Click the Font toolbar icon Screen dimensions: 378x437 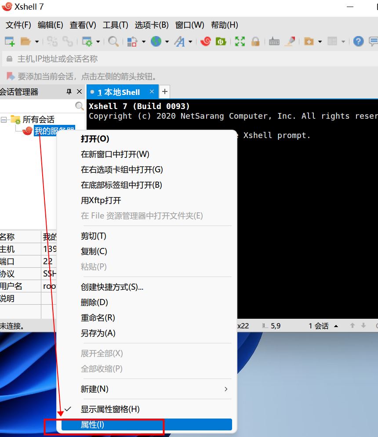179,41
